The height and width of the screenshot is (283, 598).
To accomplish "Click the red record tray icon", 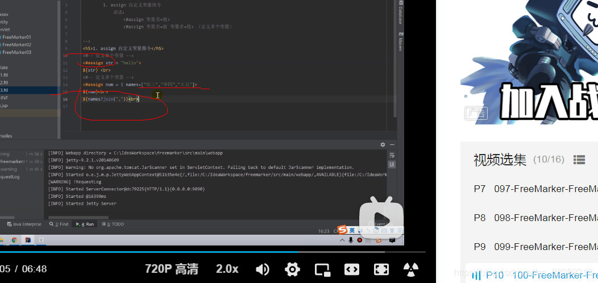I will coord(360,240).
